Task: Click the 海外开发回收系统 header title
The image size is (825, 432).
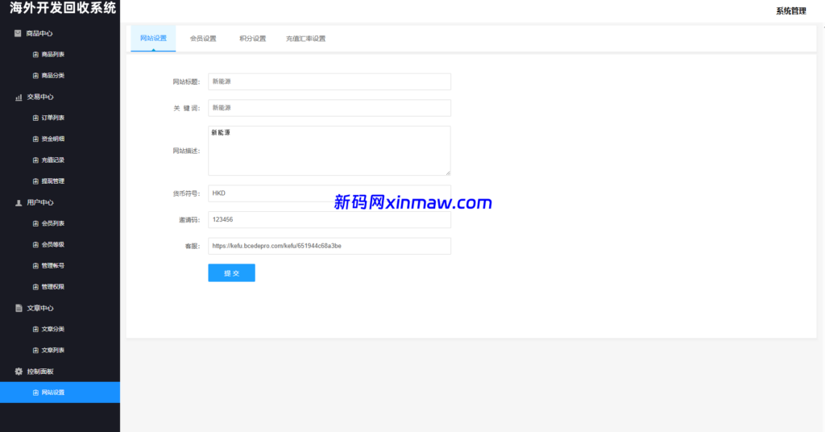Action: pyautogui.click(x=63, y=8)
